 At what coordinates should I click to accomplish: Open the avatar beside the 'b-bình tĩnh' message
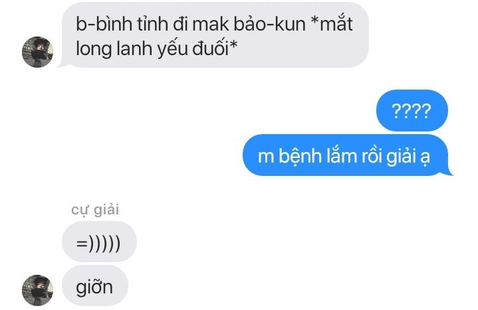point(37,52)
